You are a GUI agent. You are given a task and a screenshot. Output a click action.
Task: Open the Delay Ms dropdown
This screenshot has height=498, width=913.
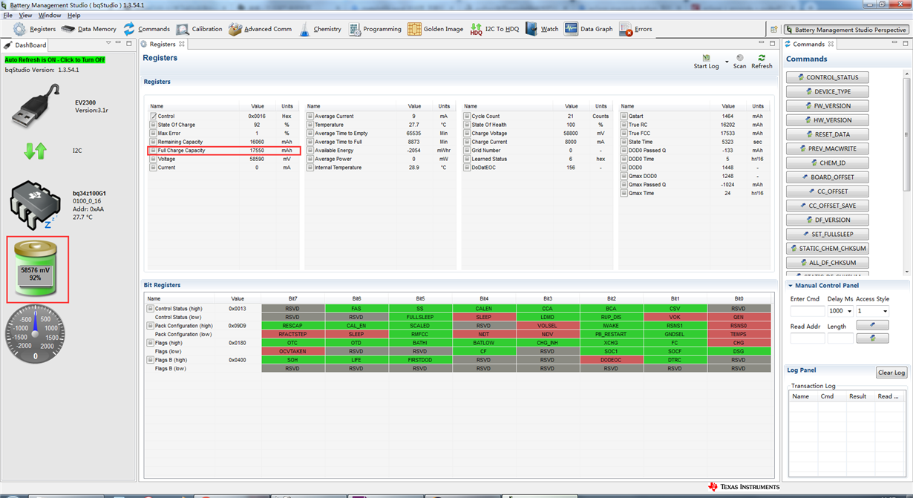point(848,311)
